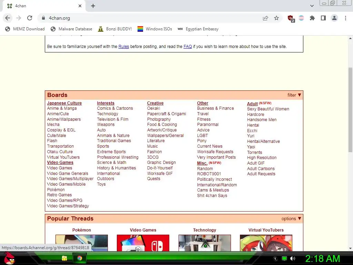Open the Paranormal board
Image resolution: width=353 pixels, height=265 pixels.
tap(208, 124)
